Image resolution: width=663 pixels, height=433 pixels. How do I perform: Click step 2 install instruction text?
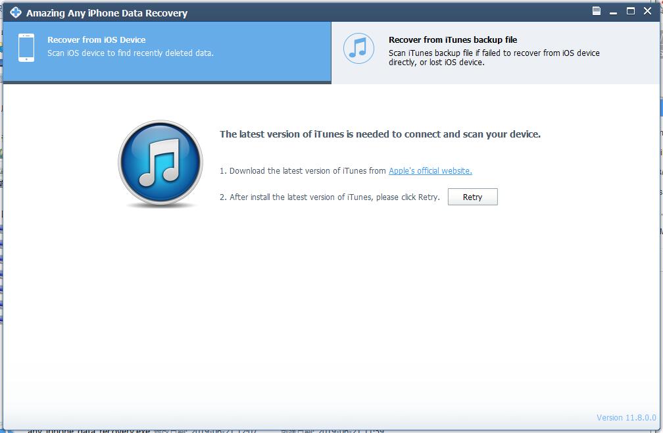click(x=330, y=196)
